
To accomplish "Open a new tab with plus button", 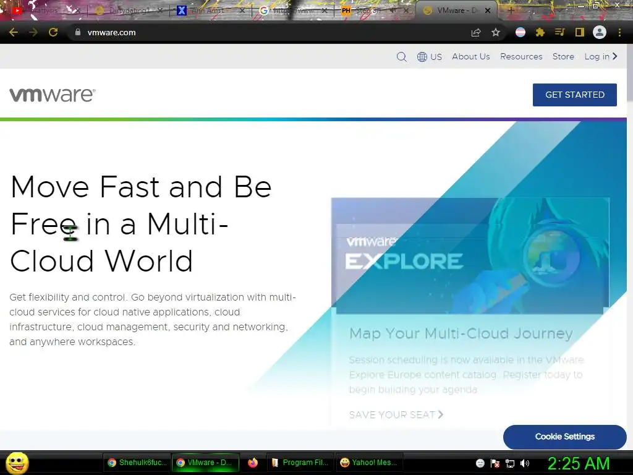I will tap(511, 11).
